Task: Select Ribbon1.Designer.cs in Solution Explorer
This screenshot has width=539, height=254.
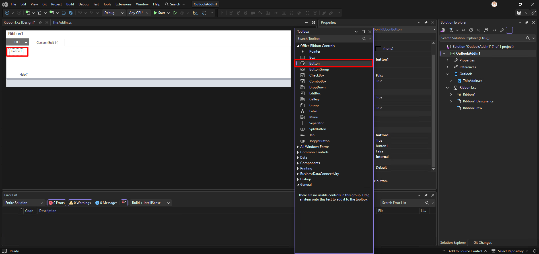Action: point(478,101)
